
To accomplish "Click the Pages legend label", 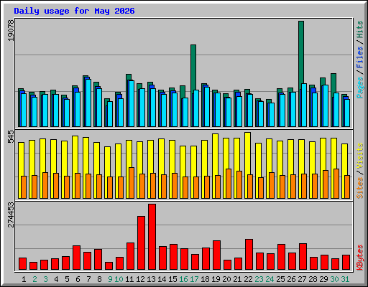I will point(359,88).
